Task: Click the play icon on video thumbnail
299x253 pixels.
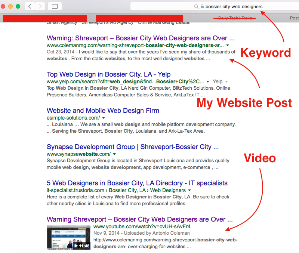Action: (76, 246)
